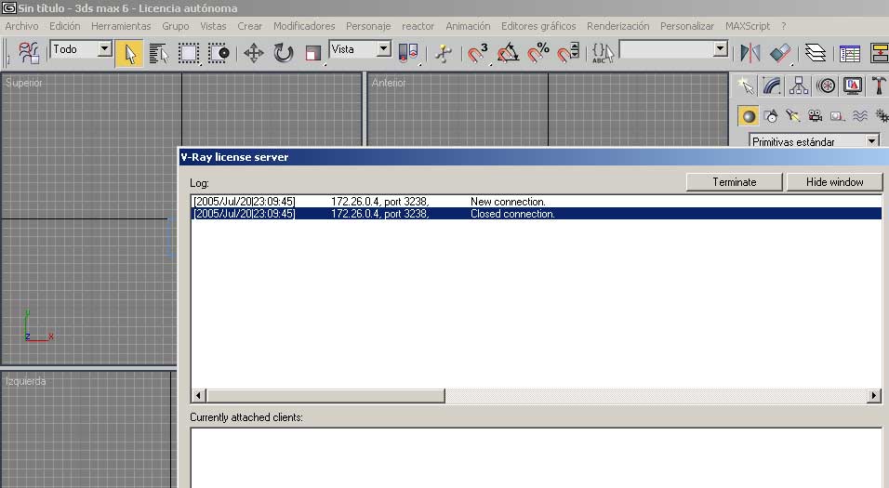Open the Edición menu
This screenshot has height=488, width=889.
click(65, 26)
